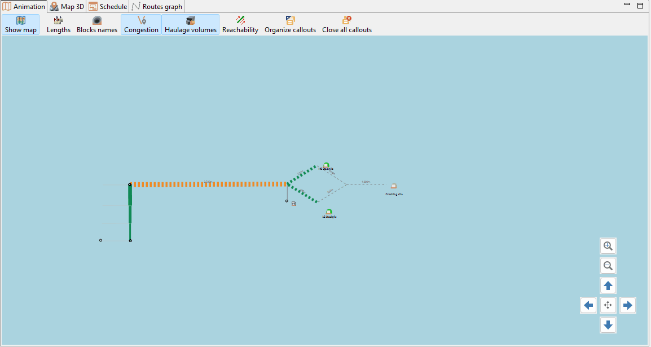Select the HG Stockpile icon
The height and width of the screenshot is (347, 651).
click(x=326, y=165)
